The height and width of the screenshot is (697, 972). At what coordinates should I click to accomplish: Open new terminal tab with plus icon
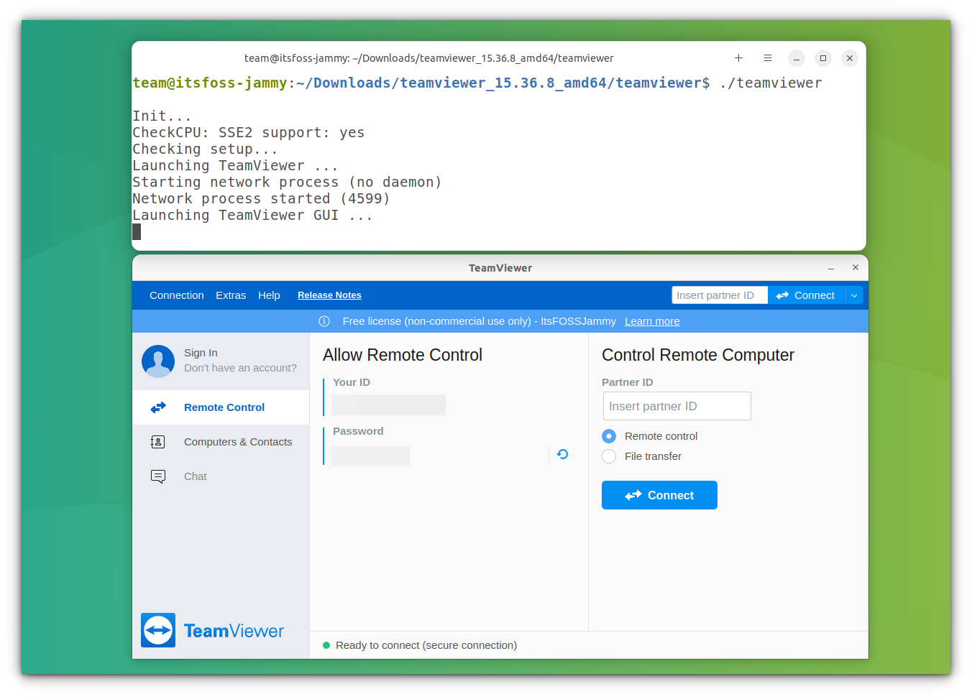click(x=738, y=58)
